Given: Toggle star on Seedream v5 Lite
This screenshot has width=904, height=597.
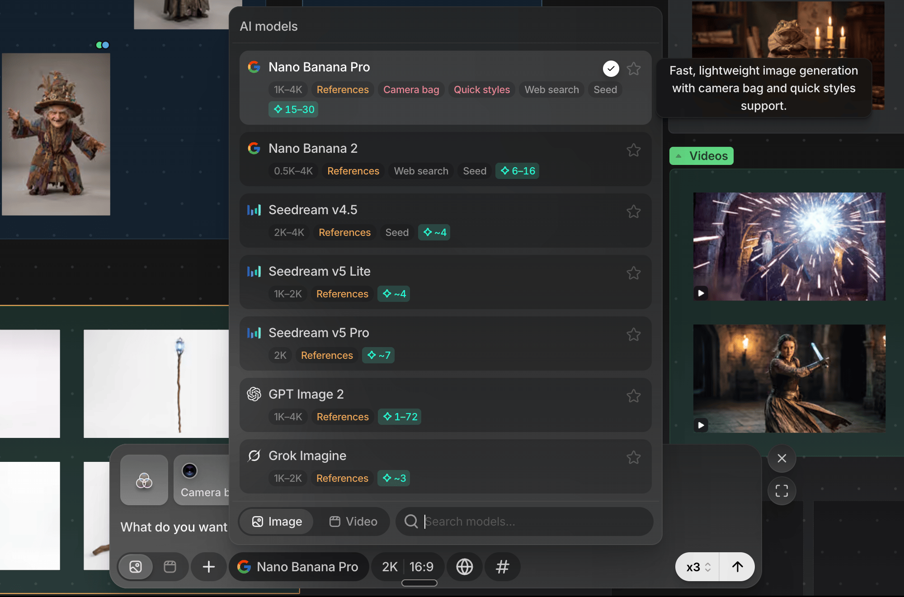Looking at the screenshot, I should 634,273.
